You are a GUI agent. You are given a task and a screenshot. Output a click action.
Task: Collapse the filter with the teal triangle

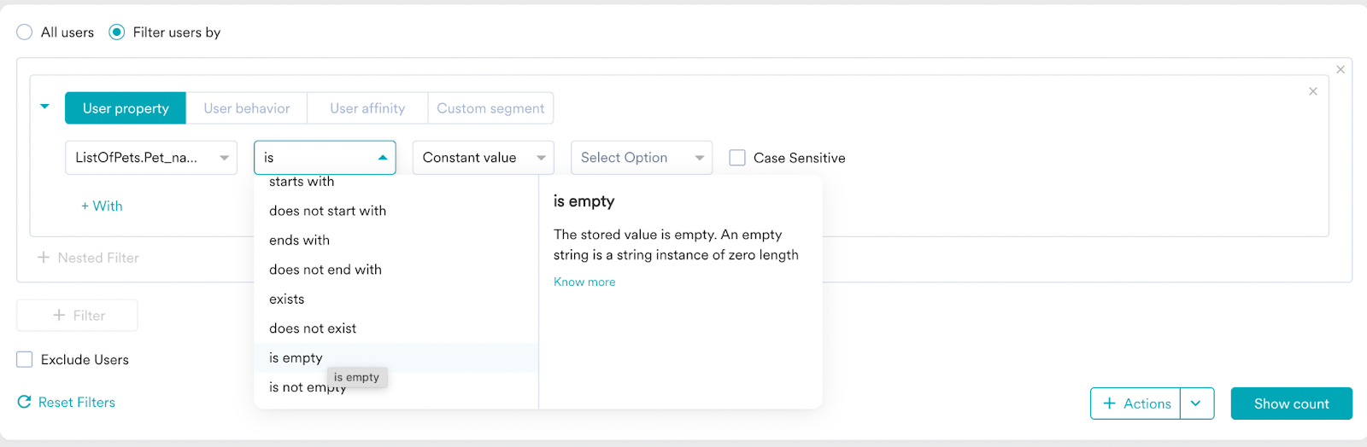(x=45, y=107)
